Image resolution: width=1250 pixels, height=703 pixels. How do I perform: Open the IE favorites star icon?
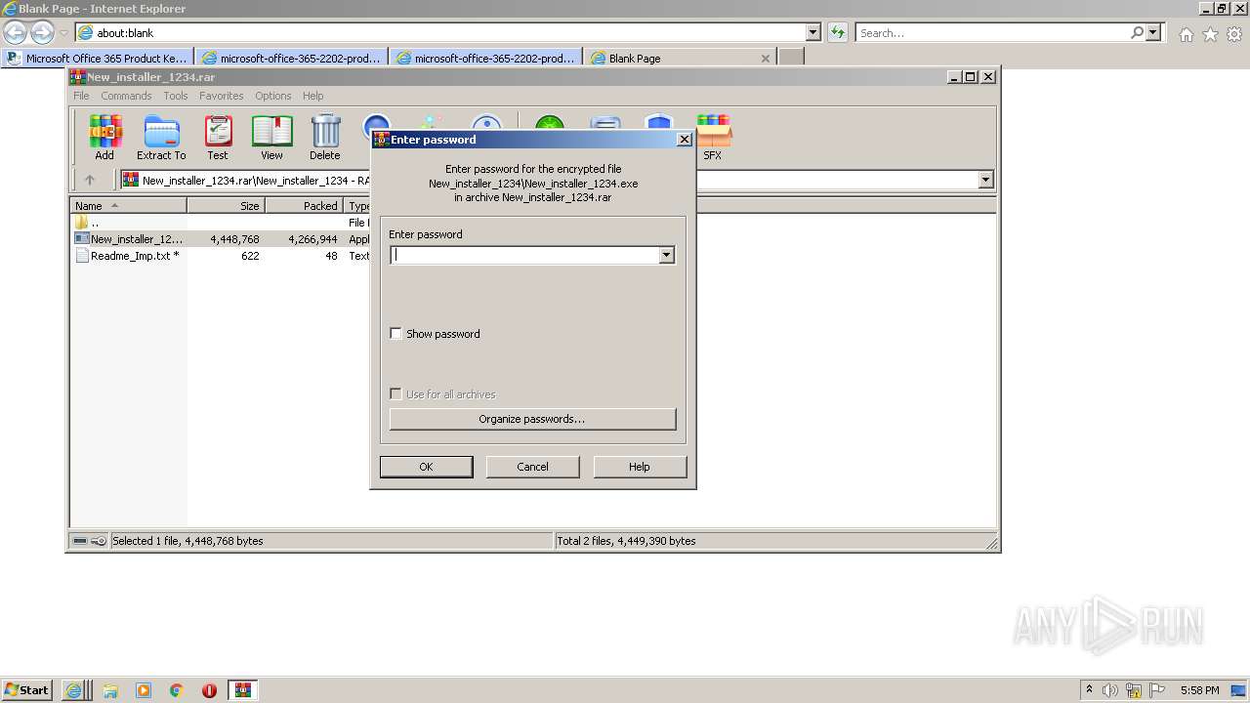coord(1210,34)
